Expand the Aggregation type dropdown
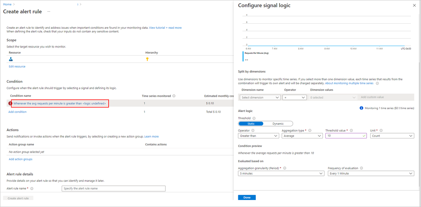The image size is (421, 207). click(x=302, y=136)
